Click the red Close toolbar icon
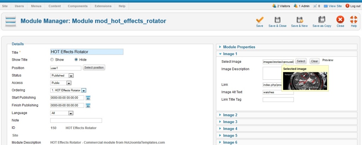The width and height of the screenshot is (362, 145). pos(340,20)
